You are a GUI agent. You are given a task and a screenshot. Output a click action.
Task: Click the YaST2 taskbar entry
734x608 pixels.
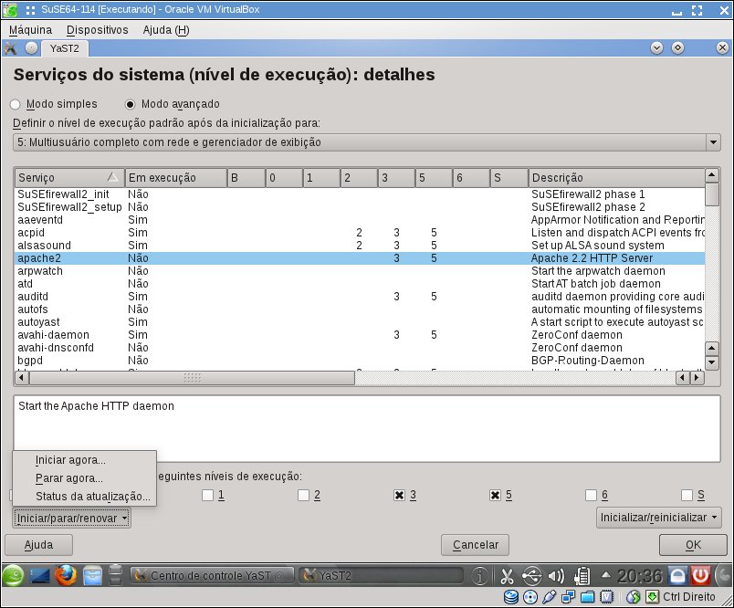click(381, 576)
